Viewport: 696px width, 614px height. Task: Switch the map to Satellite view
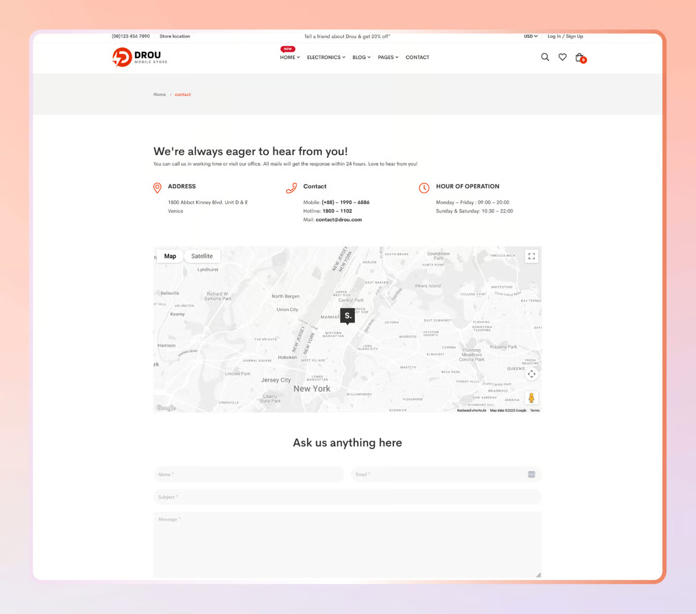[202, 256]
